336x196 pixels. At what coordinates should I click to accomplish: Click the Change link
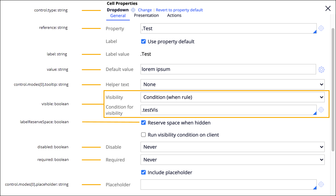pos(145,10)
